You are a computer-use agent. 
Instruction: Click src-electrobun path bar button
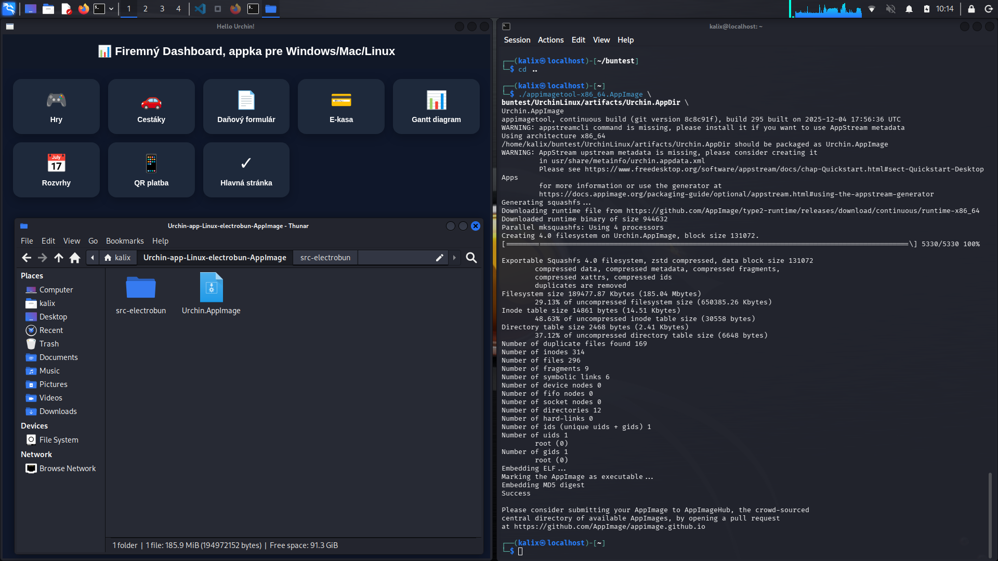(325, 258)
